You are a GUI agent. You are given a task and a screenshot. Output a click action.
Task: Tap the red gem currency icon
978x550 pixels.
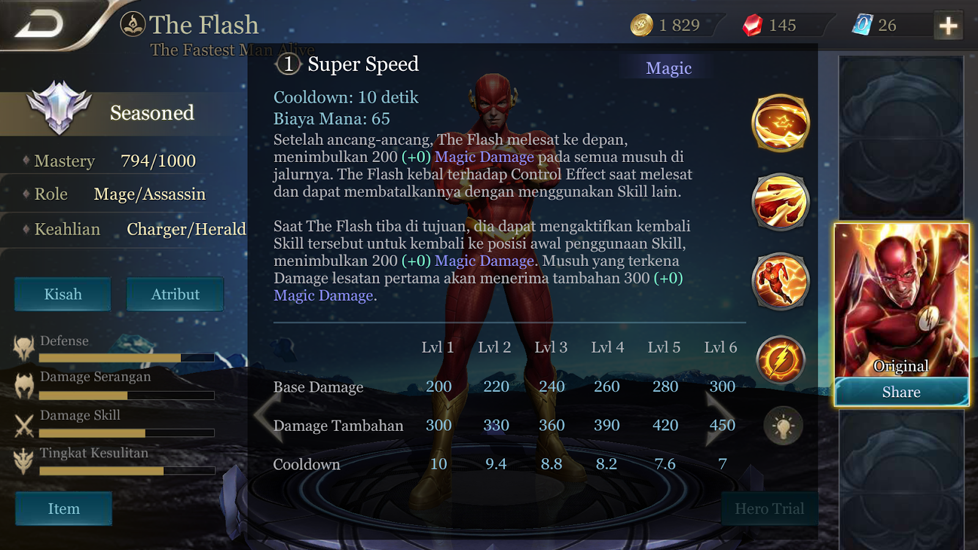click(752, 25)
